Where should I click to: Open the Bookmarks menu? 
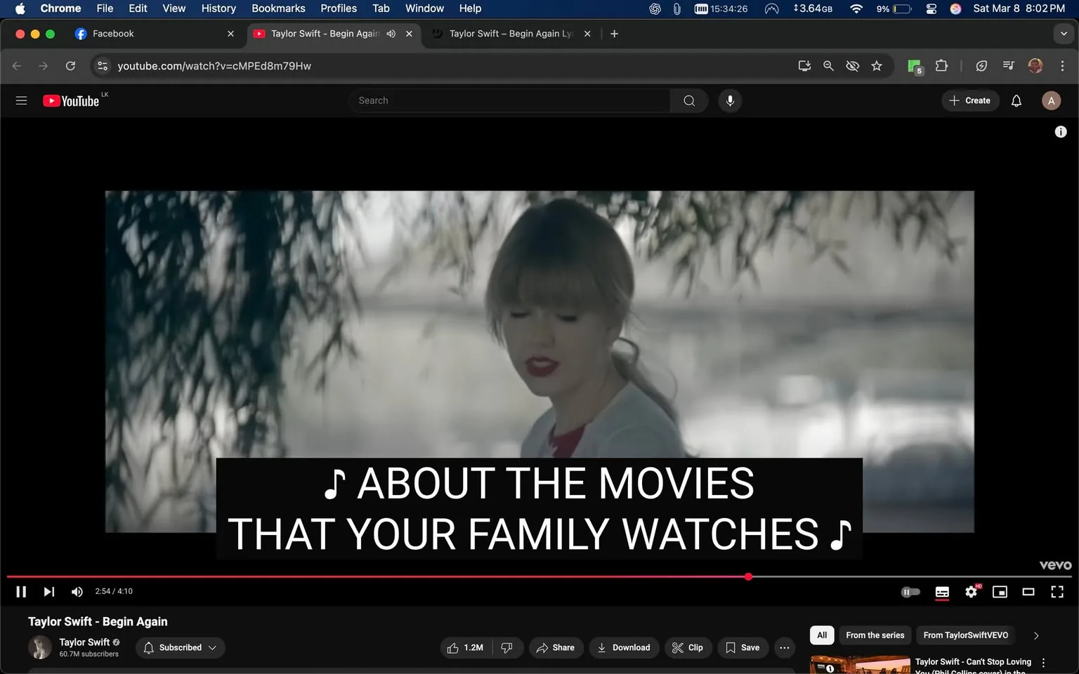(x=278, y=8)
